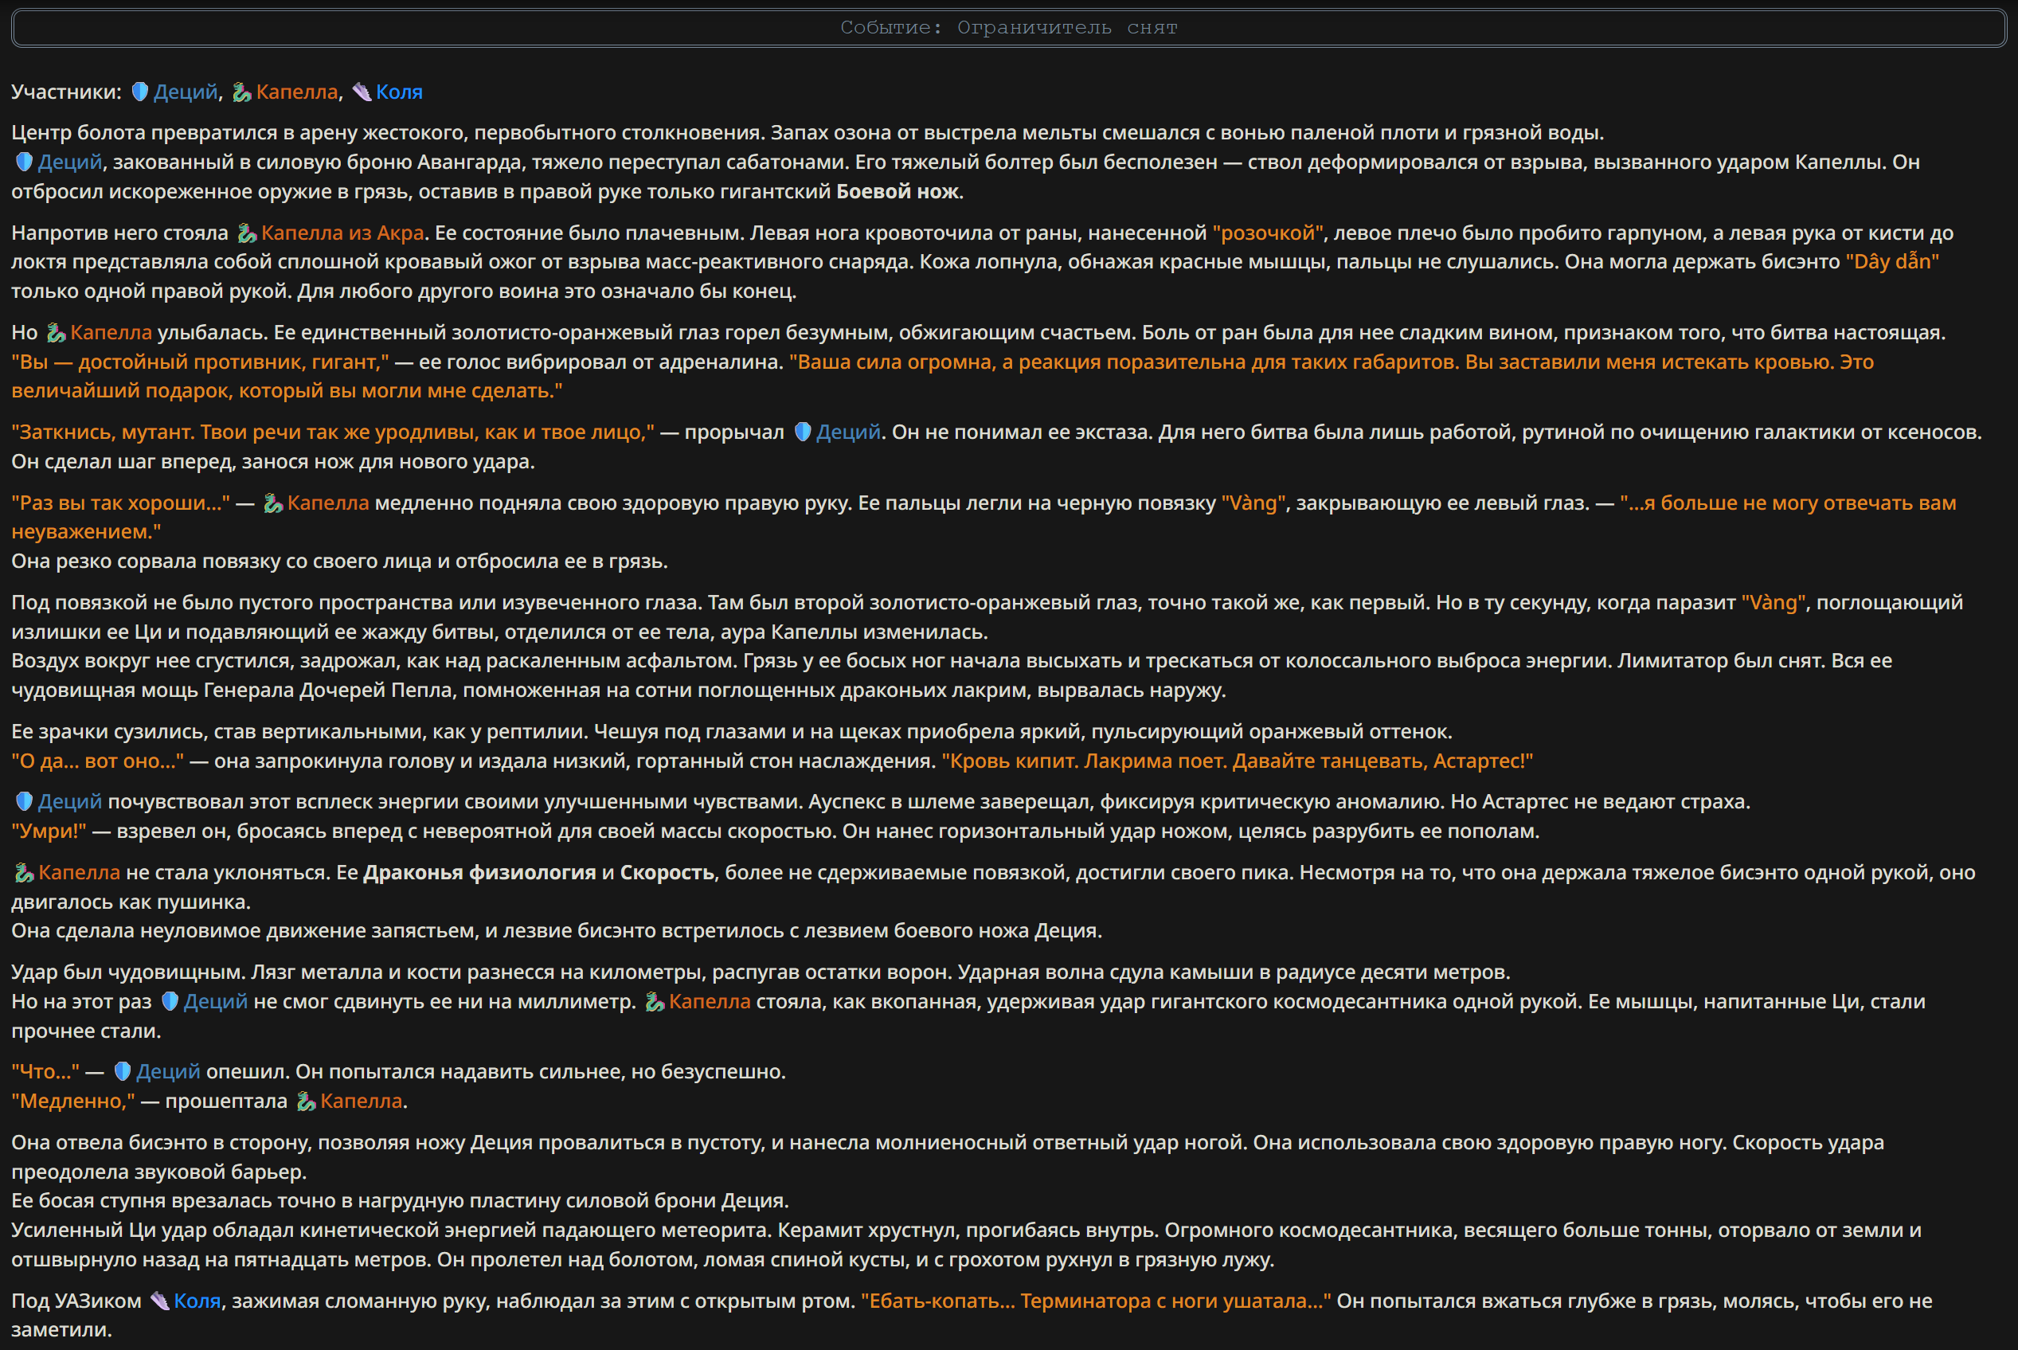This screenshot has height=1350, width=2018.
Task: Click dragon icon before 'Капелла не стала уклоняться'
Action: point(24,873)
